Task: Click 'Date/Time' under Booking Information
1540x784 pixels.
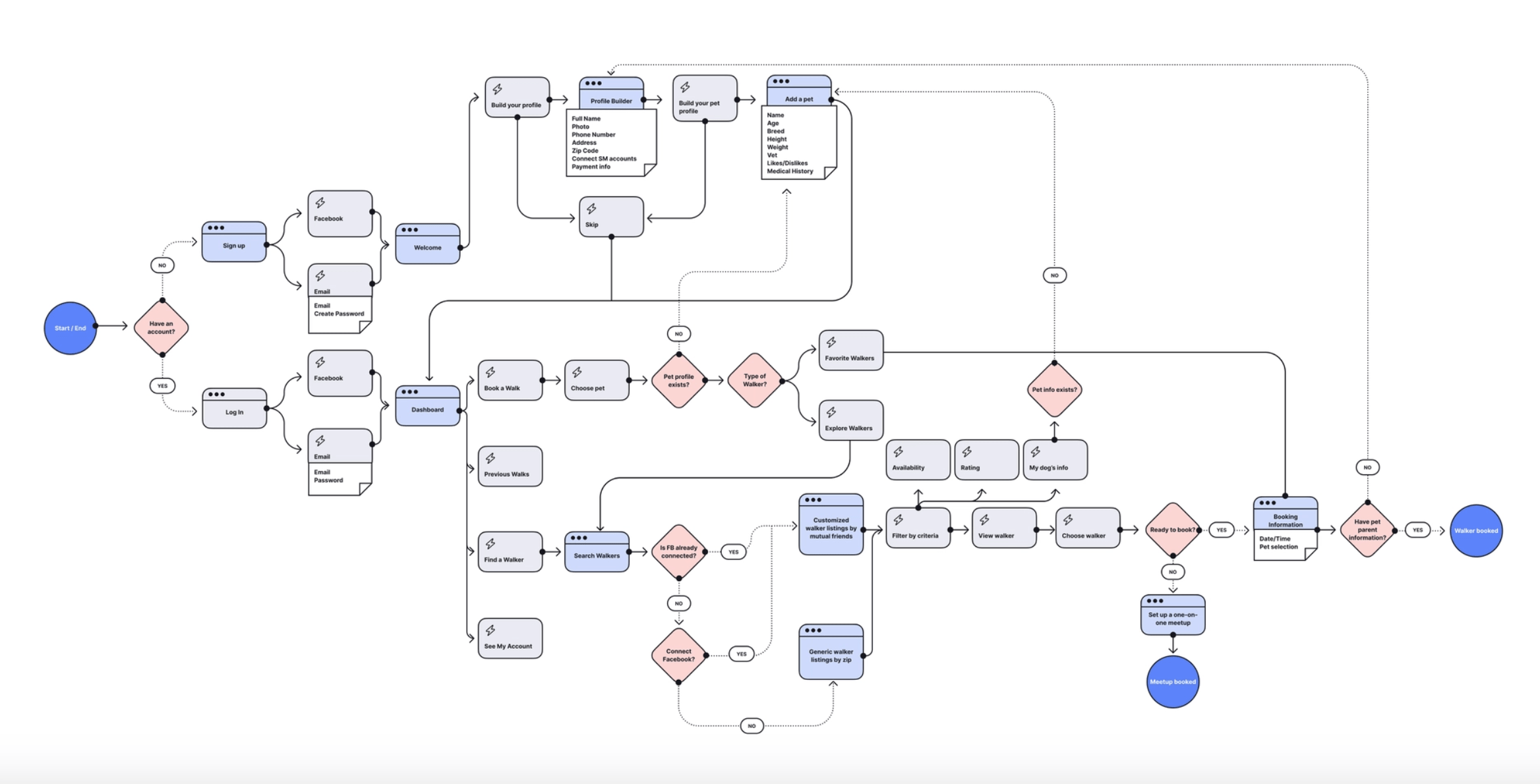Action: [x=1274, y=539]
